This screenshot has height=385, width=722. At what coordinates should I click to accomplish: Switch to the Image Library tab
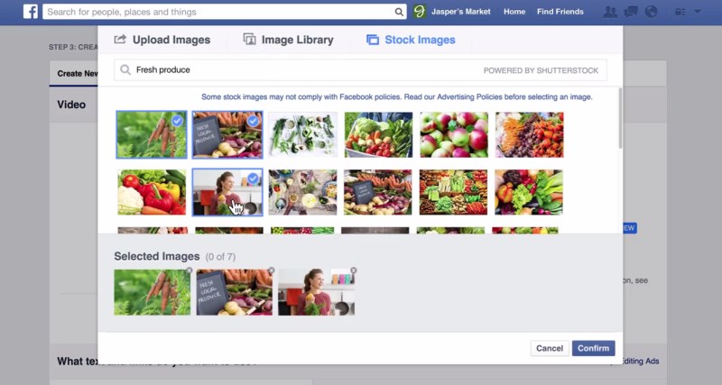[288, 40]
